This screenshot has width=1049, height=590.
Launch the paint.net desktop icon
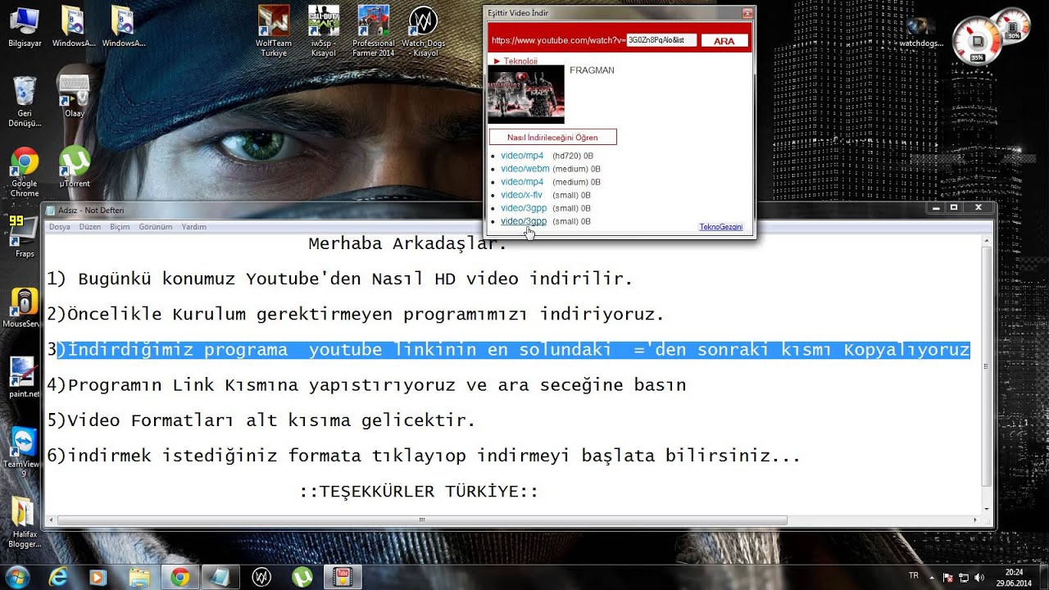coord(25,378)
